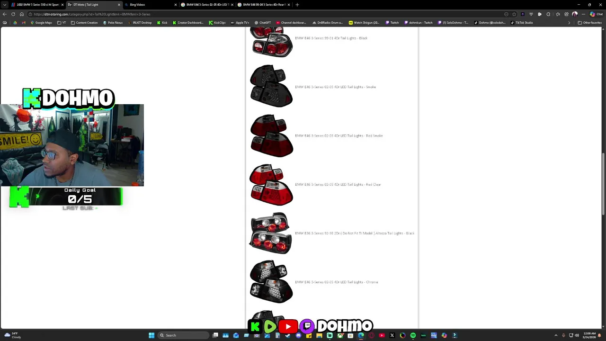Open the 99-01 4Dr Tail Lights Black link
The height and width of the screenshot is (341, 606).
point(331,38)
